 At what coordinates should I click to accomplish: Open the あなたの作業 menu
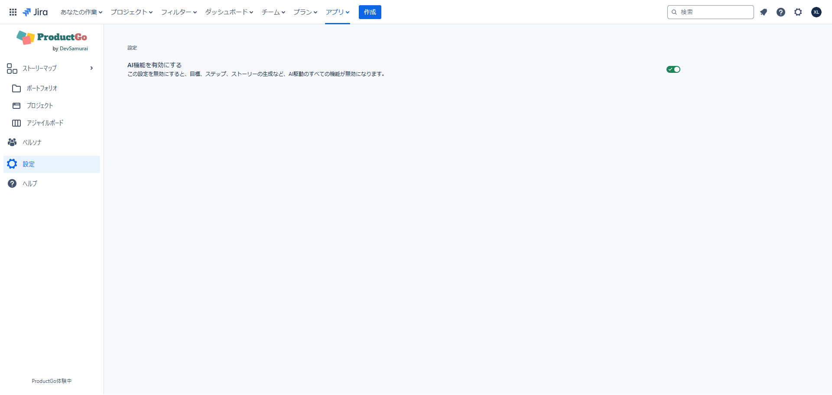[x=81, y=12]
